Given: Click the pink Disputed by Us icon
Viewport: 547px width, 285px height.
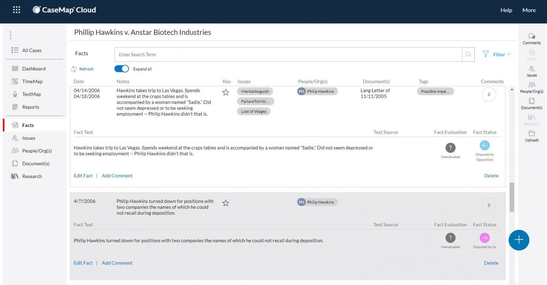Looking at the screenshot, I should (x=484, y=238).
